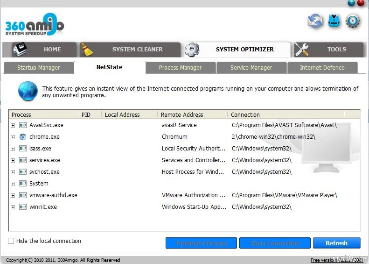369x264 pixels.
Task: Select the services.exe process row
Action: (x=184, y=160)
